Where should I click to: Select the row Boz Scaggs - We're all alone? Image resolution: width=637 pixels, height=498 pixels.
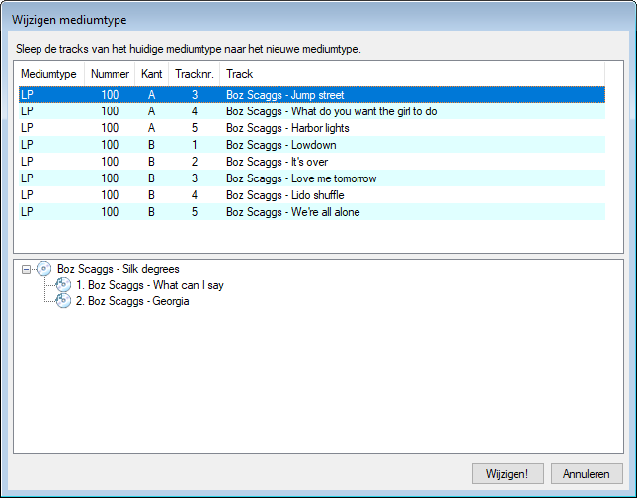coord(312,212)
